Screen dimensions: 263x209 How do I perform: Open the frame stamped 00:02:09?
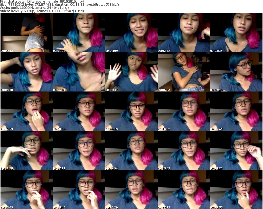click(131, 33)
